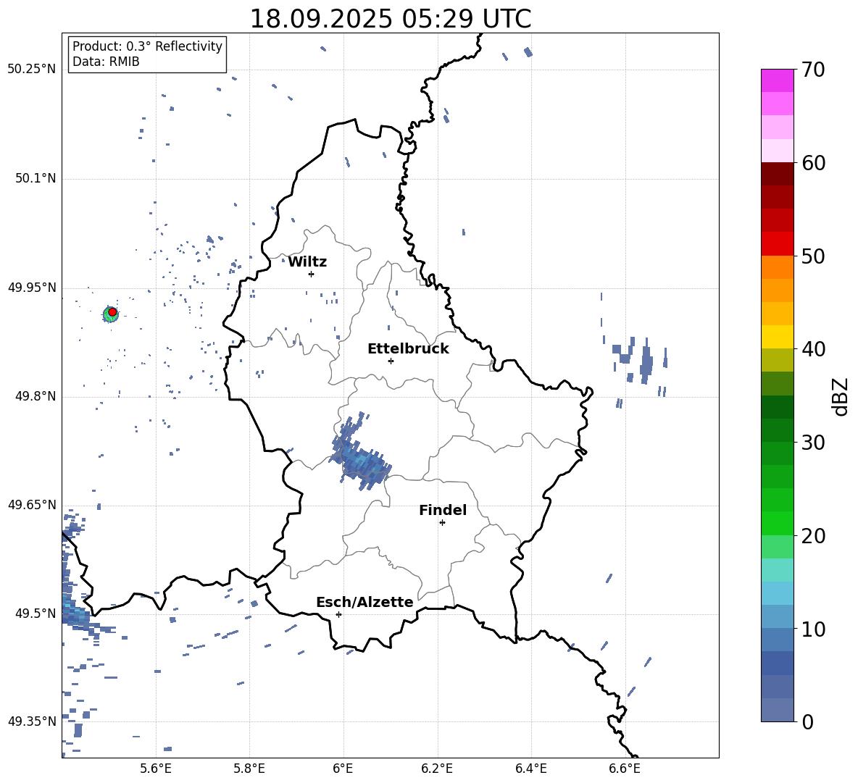Click the colorbar tick value 40
The height and width of the screenshot is (783, 858).
click(813, 349)
